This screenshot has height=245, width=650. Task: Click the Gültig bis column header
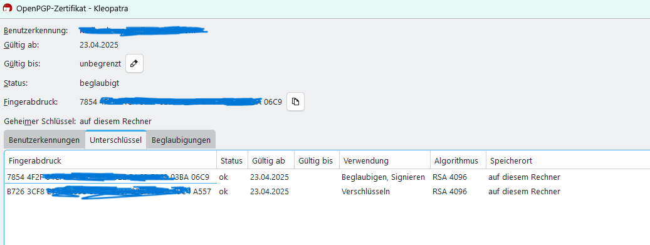[x=317, y=160]
